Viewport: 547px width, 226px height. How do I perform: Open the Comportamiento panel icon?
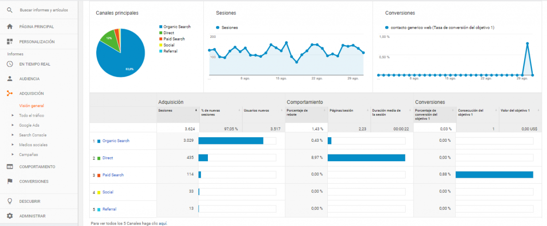click(10, 167)
